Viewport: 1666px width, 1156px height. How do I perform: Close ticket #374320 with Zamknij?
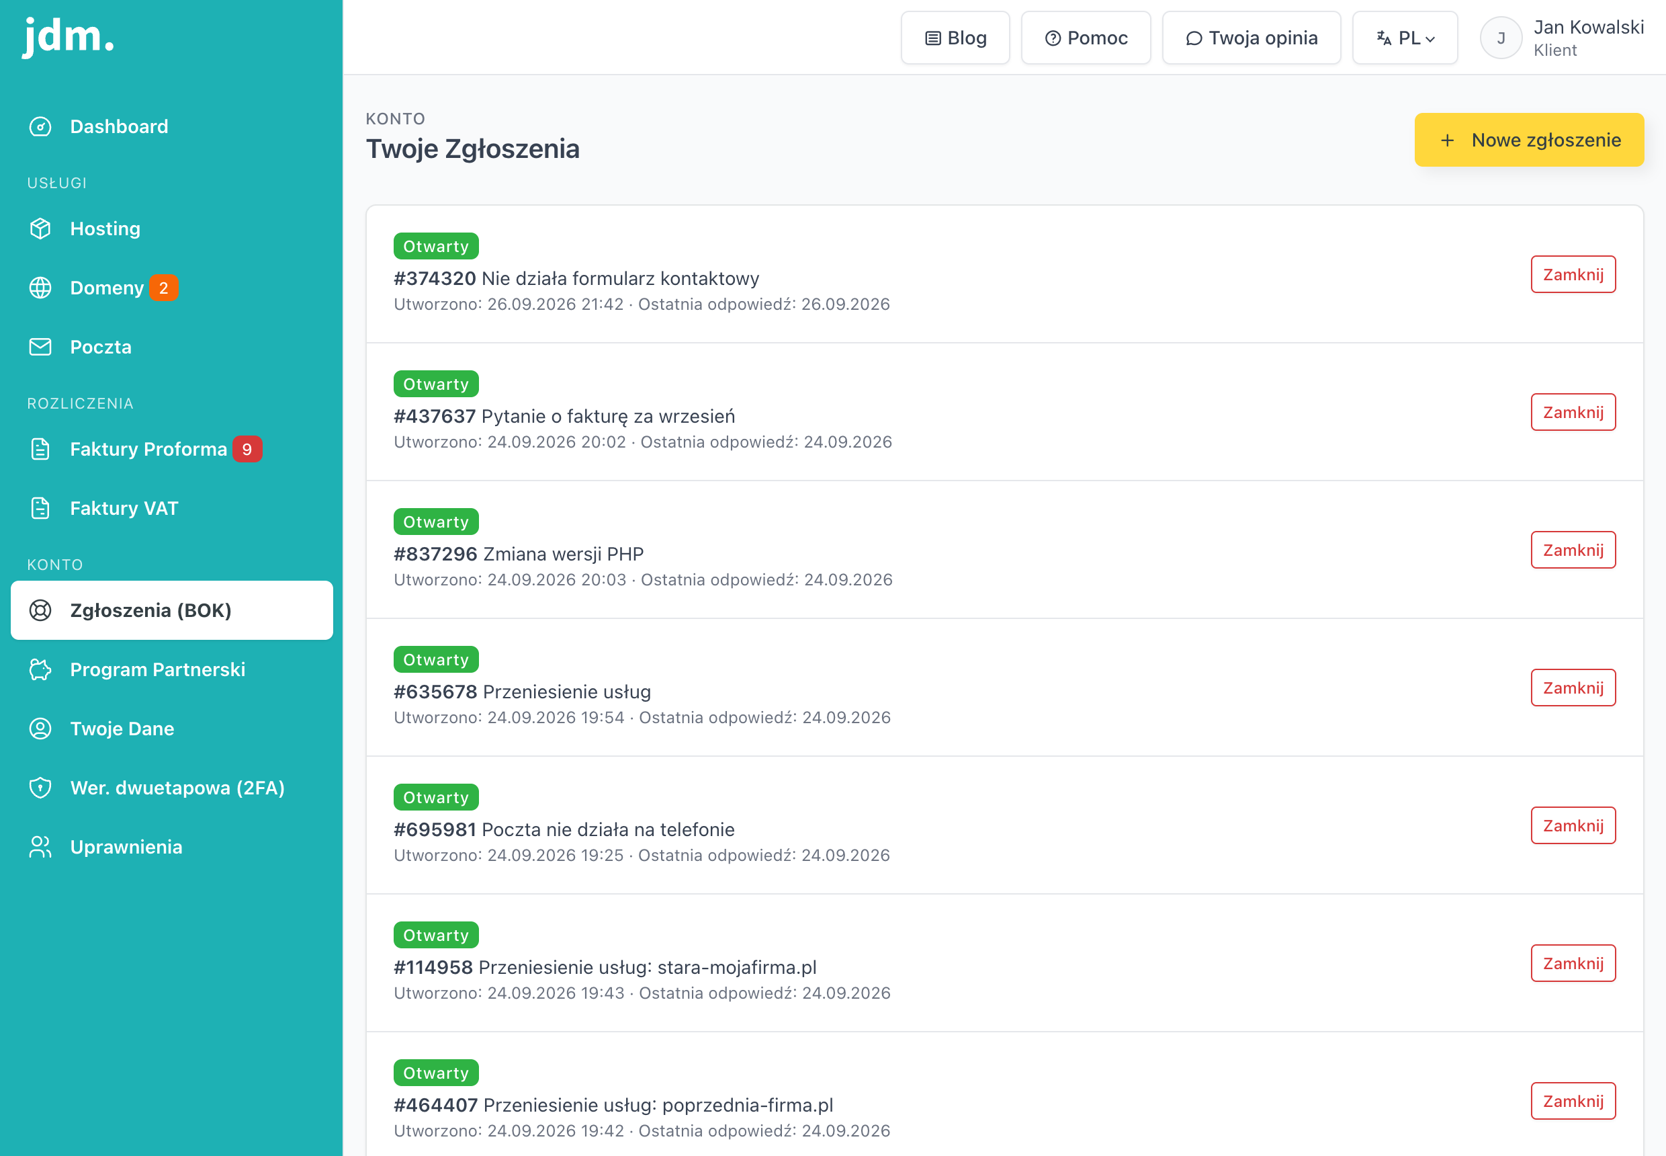click(1573, 274)
